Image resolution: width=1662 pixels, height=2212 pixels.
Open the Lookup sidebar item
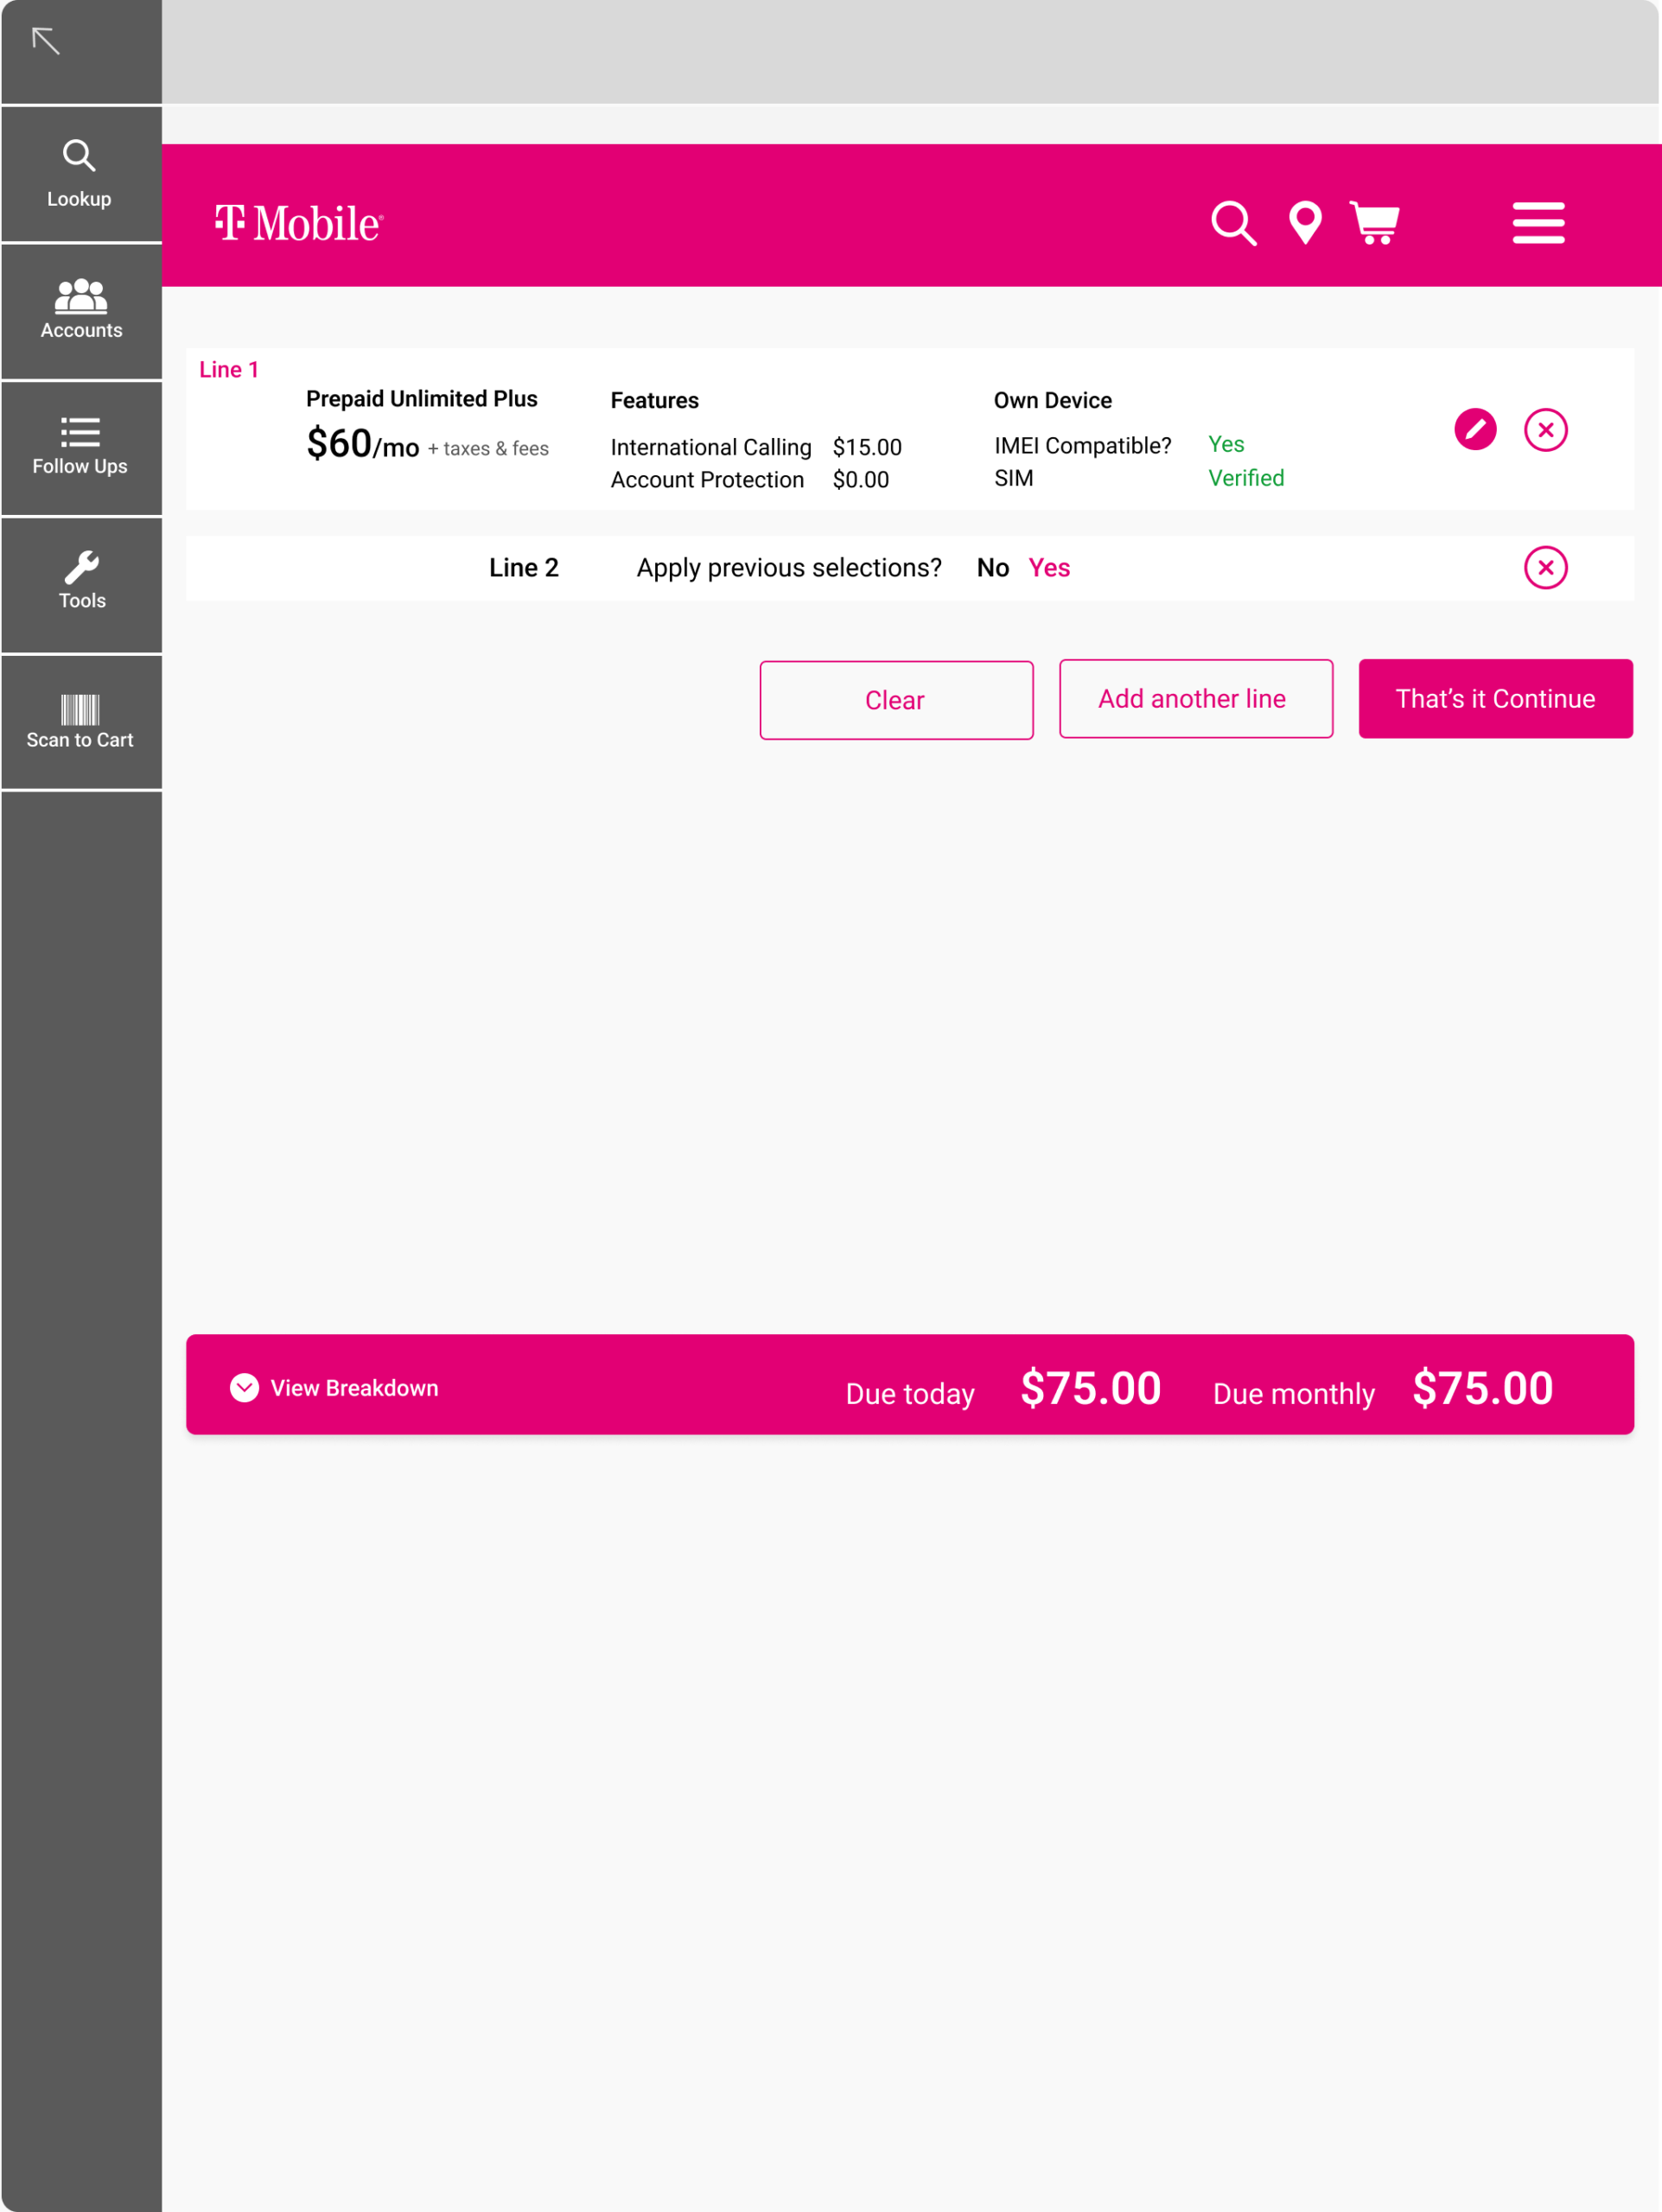80,174
